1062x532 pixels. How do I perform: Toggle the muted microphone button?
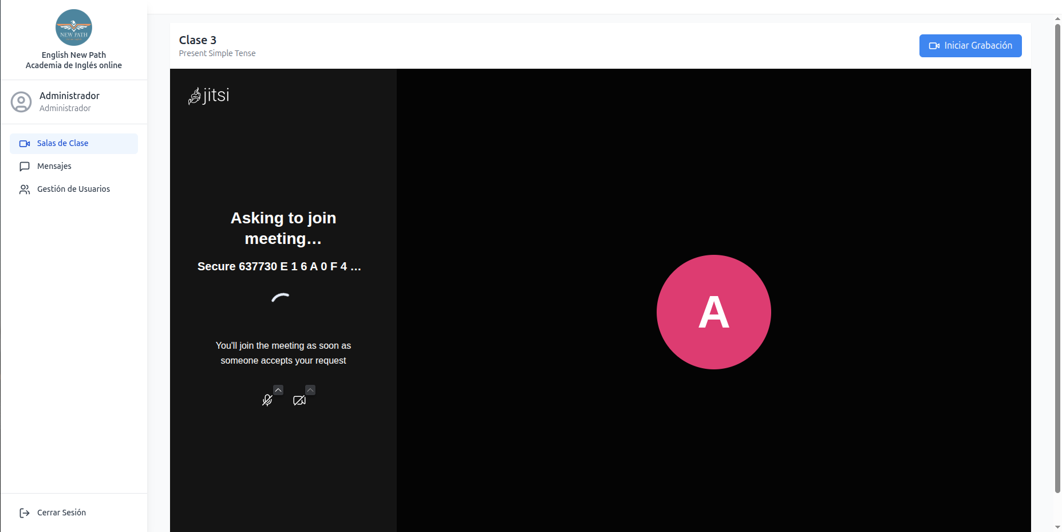(x=267, y=400)
